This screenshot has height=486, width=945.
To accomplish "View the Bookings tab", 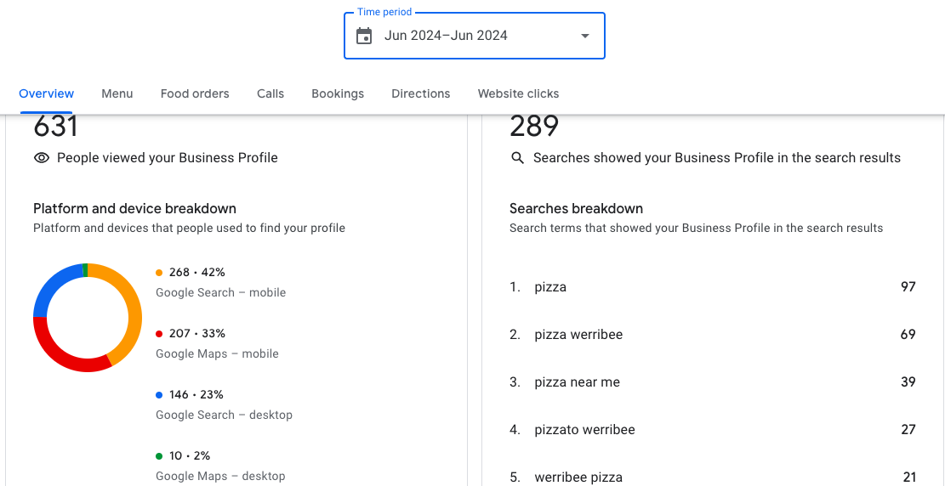I will point(338,93).
